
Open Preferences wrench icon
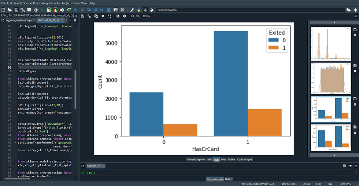click(132, 10)
